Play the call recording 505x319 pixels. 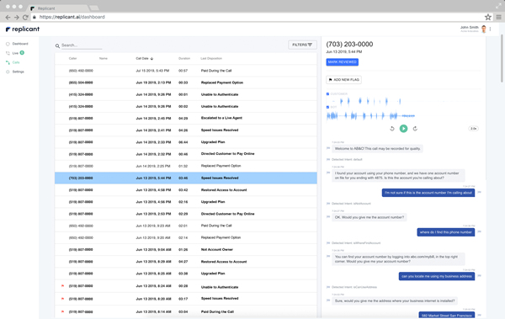point(403,129)
